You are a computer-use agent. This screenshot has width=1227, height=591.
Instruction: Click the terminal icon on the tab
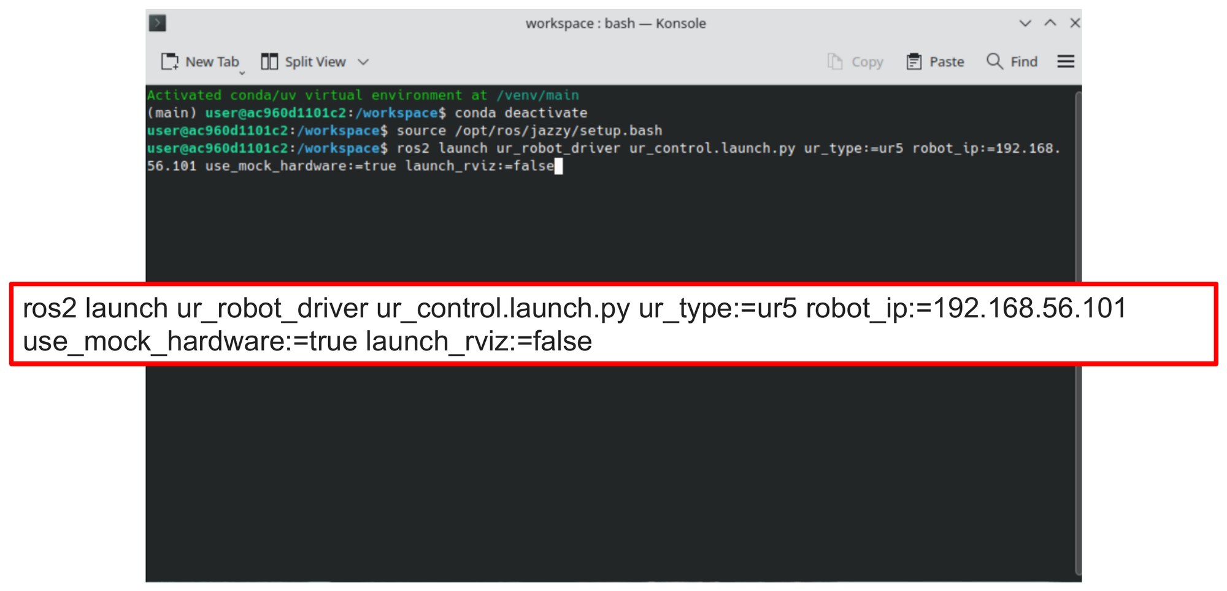pos(158,23)
